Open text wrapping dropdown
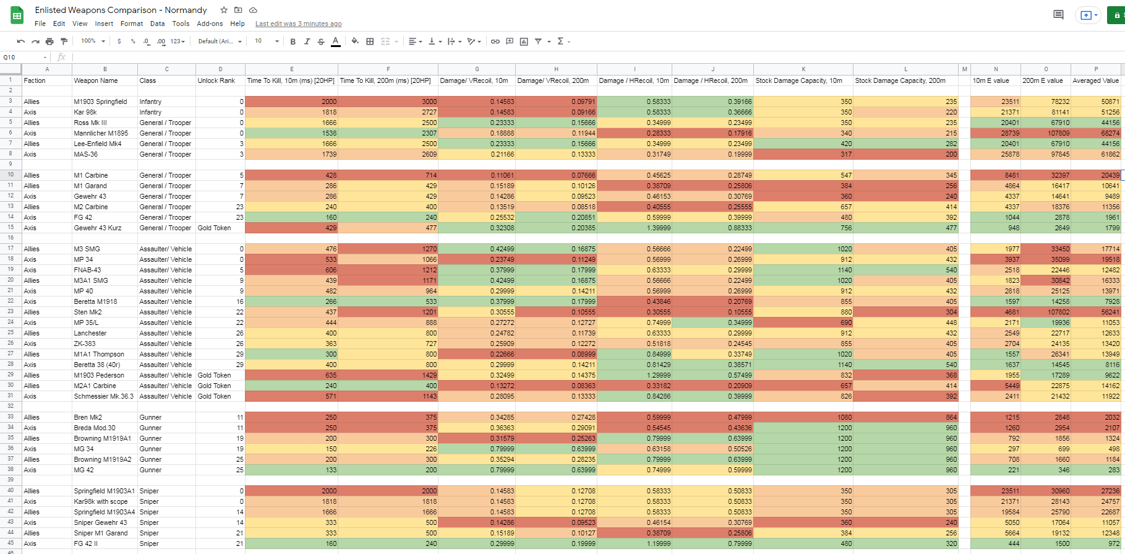The height and width of the screenshot is (554, 1125). (x=455, y=41)
